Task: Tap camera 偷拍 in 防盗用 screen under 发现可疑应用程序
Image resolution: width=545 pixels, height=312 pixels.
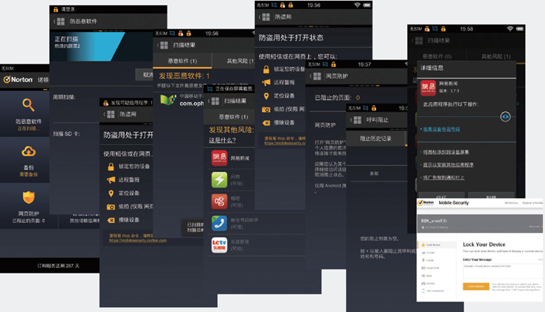Action: (x=111, y=207)
